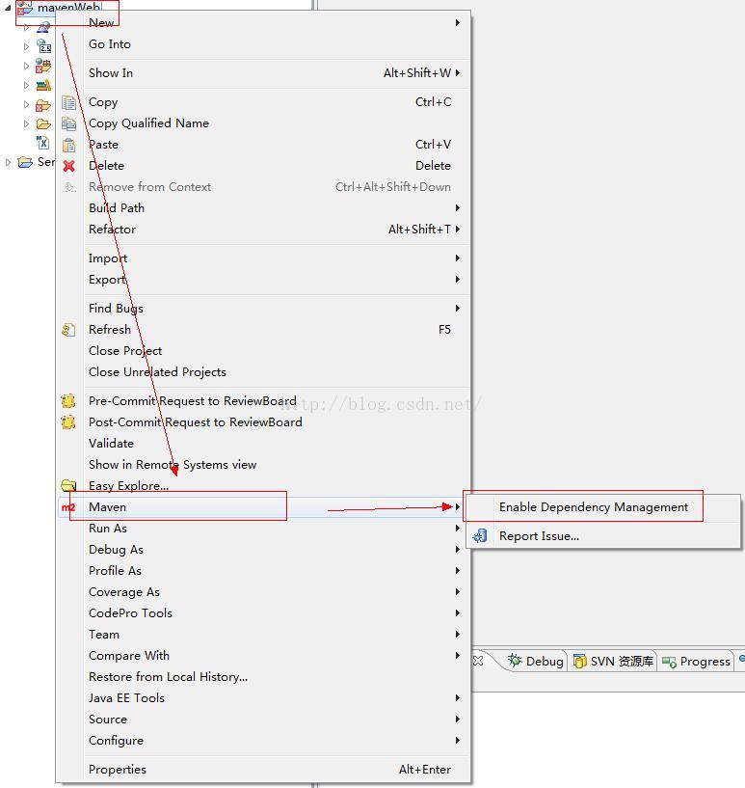Viewport: 745px width, 788px height.
Task: Select Go Into from context menu
Action: tap(110, 44)
